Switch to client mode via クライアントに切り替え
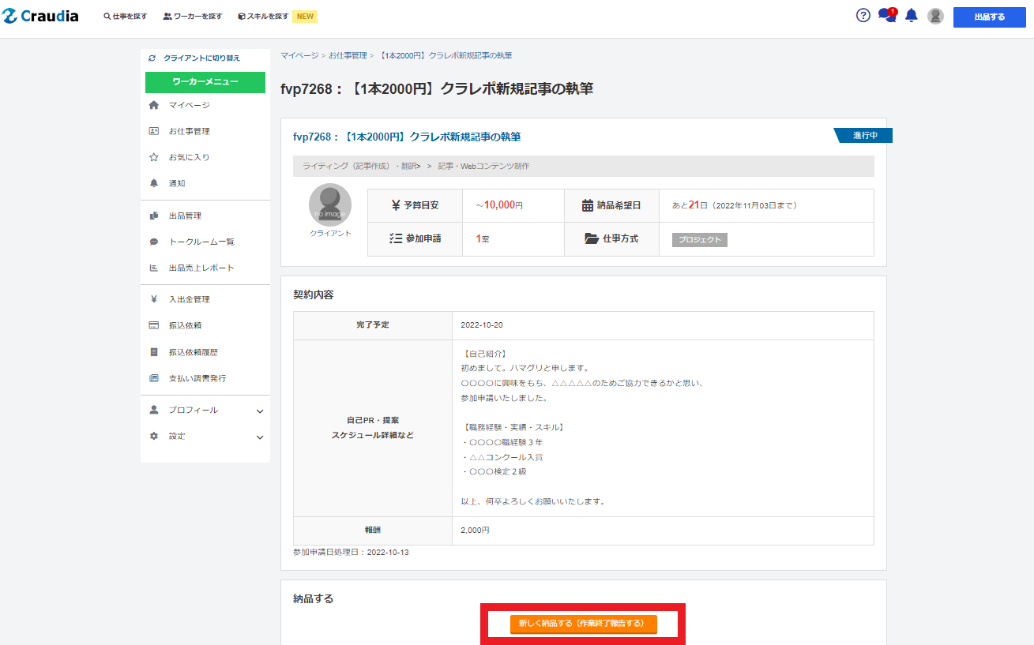This screenshot has height=645, width=1034. click(201, 58)
